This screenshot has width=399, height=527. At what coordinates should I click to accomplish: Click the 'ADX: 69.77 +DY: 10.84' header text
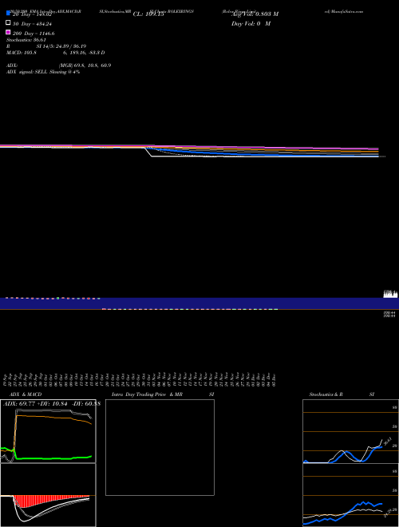[x=35, y=404]
